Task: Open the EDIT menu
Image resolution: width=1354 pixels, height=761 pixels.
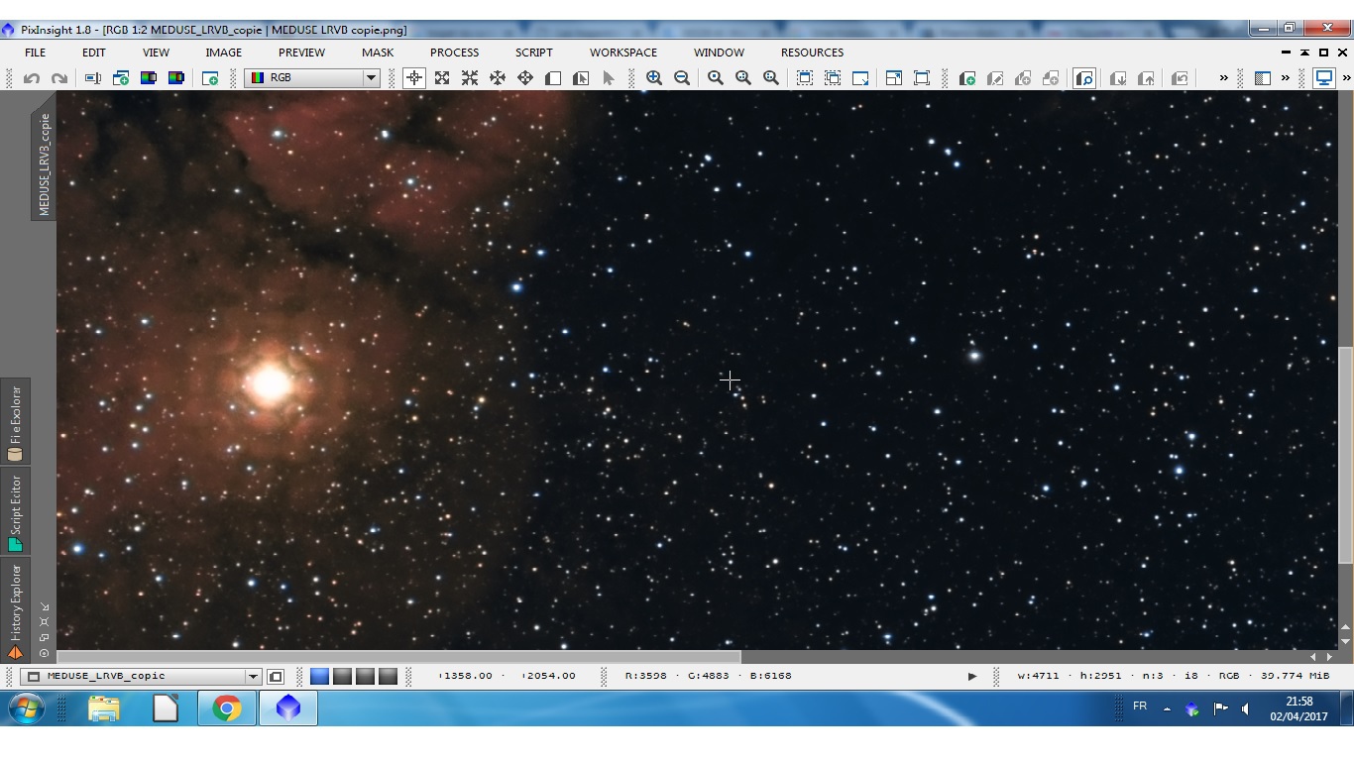Action: coord(94,53)
